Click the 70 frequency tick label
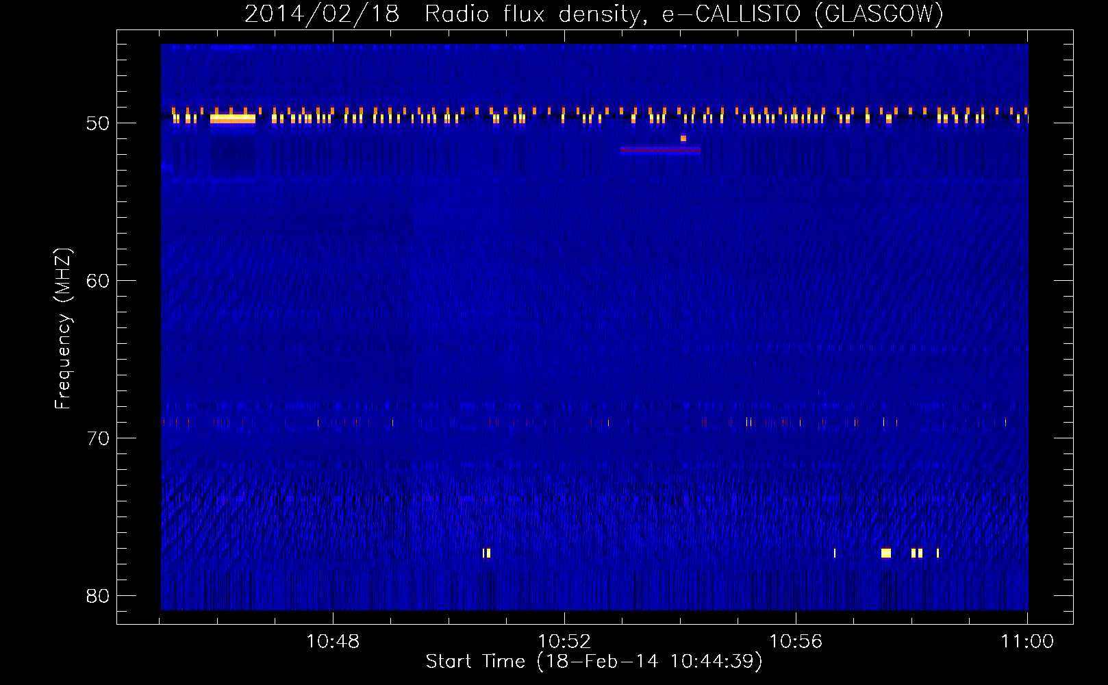 (98, 438)
